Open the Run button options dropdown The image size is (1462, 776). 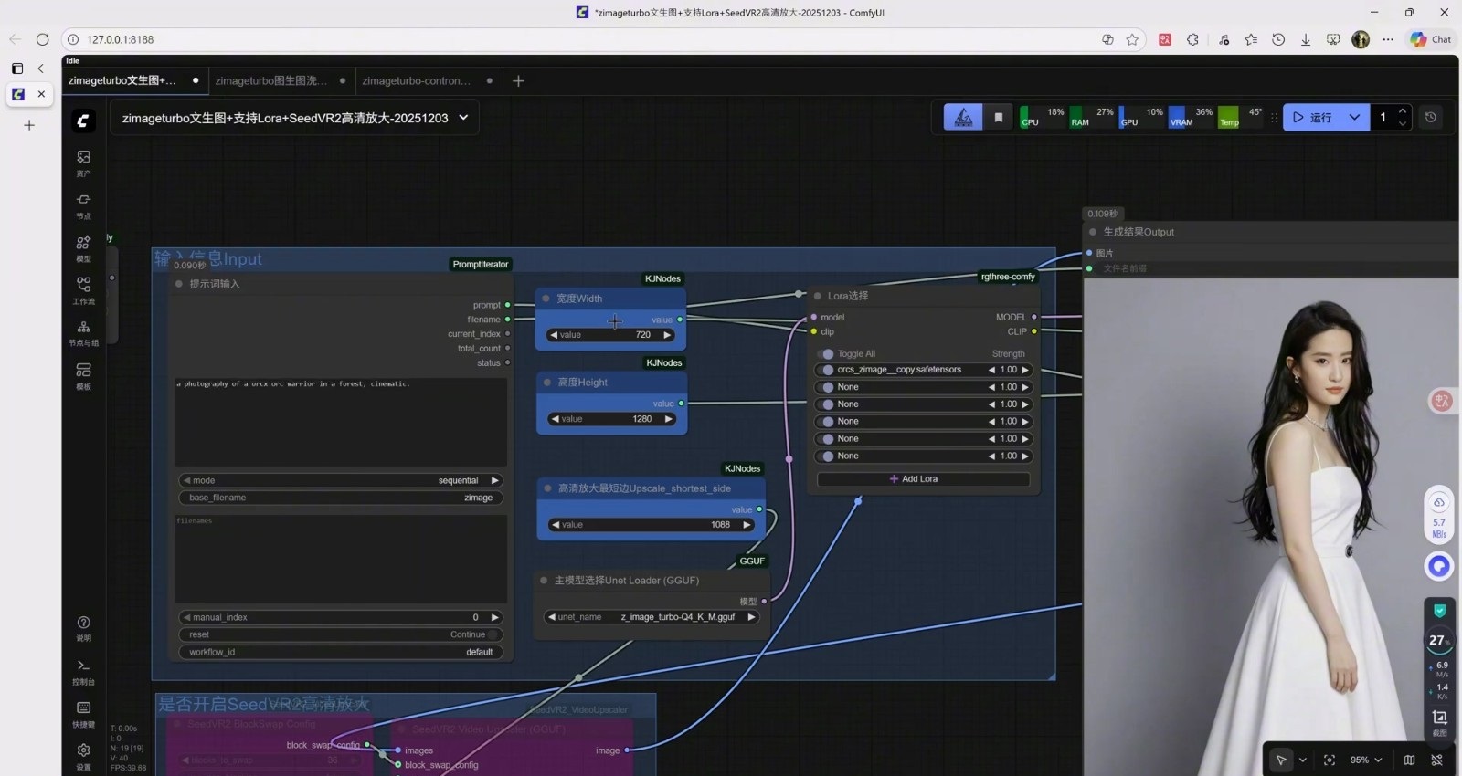[1354, 117]
